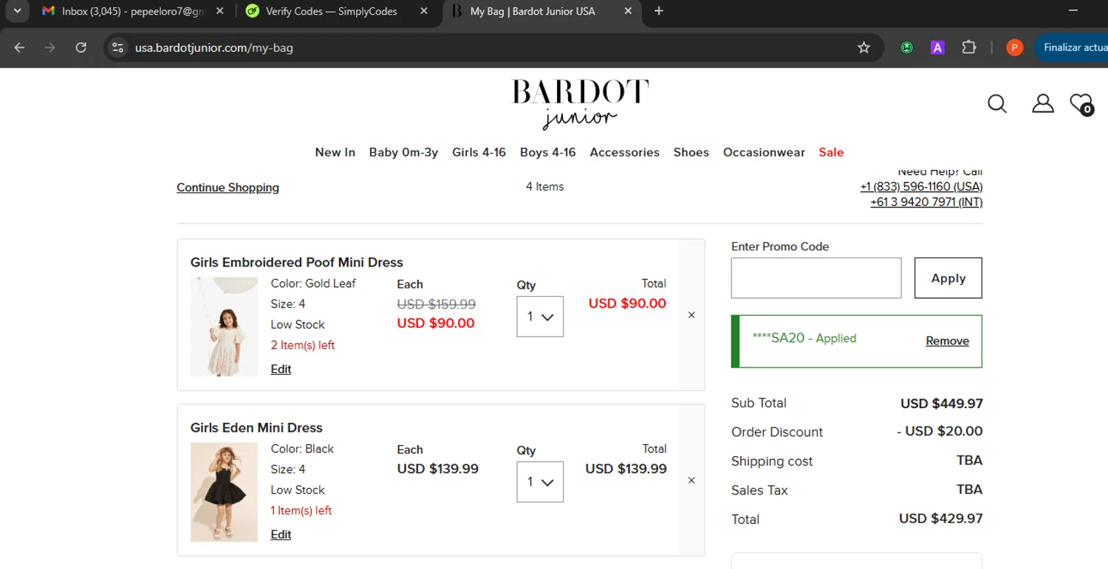Click the Bardot Junior logo

point(580,104)
